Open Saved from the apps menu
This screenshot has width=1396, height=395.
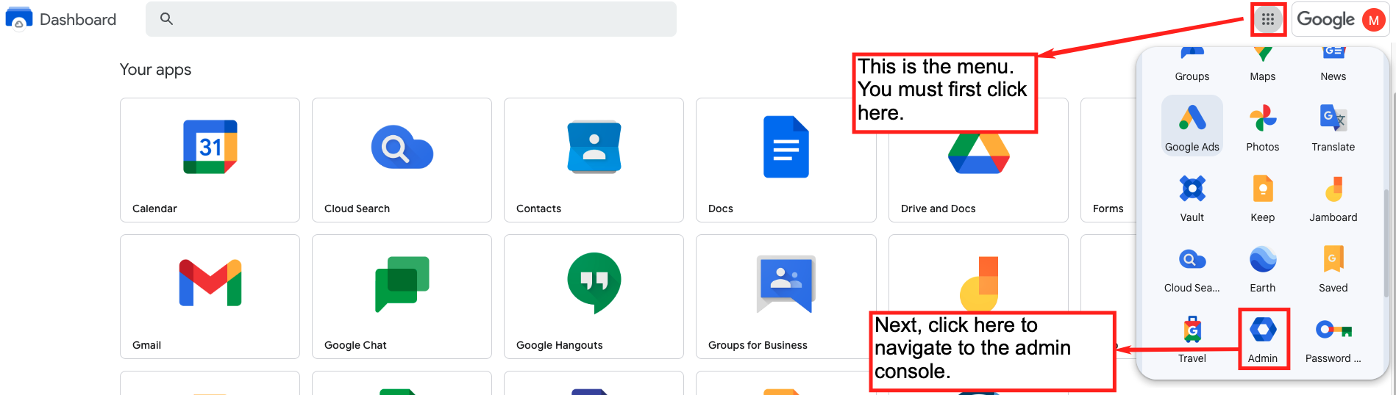coord(1333,267)
